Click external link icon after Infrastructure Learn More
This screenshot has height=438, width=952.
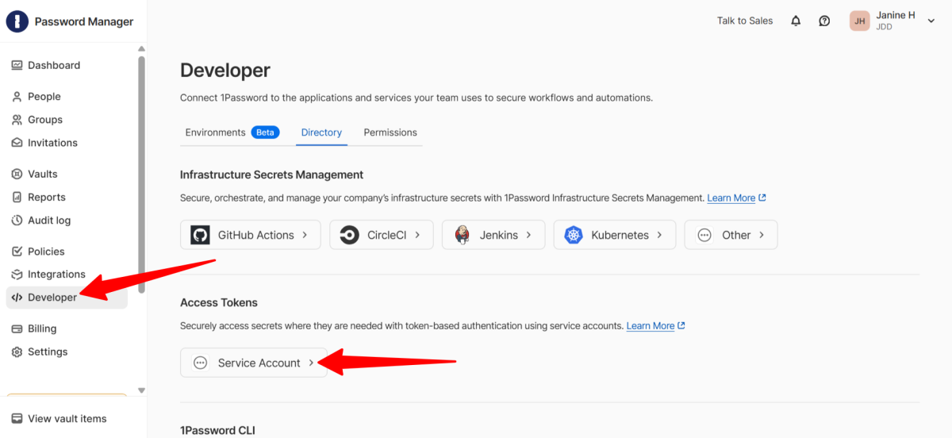(x=762, y=198)
